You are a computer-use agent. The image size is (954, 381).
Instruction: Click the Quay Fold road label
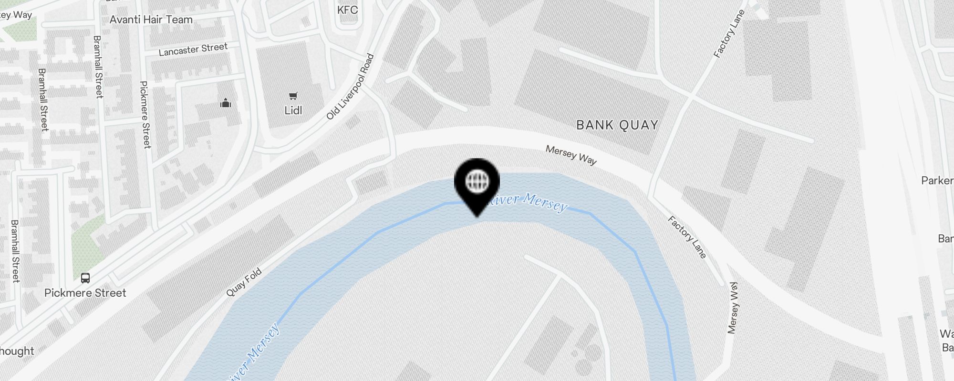244,282
